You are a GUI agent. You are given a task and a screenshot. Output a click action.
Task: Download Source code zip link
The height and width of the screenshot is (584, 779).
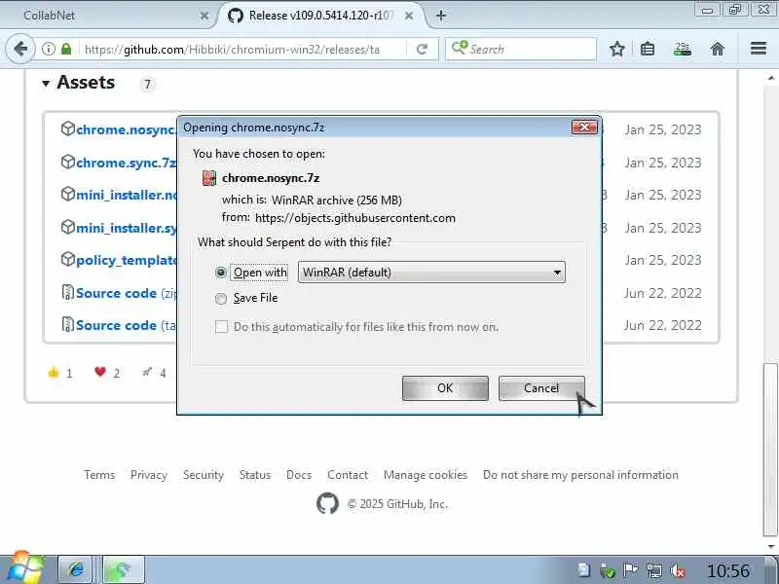click(x=127, y=293)
